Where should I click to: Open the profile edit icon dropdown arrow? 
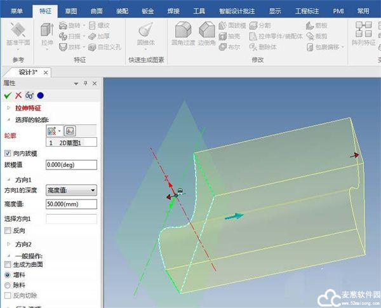tap(59, 131)
